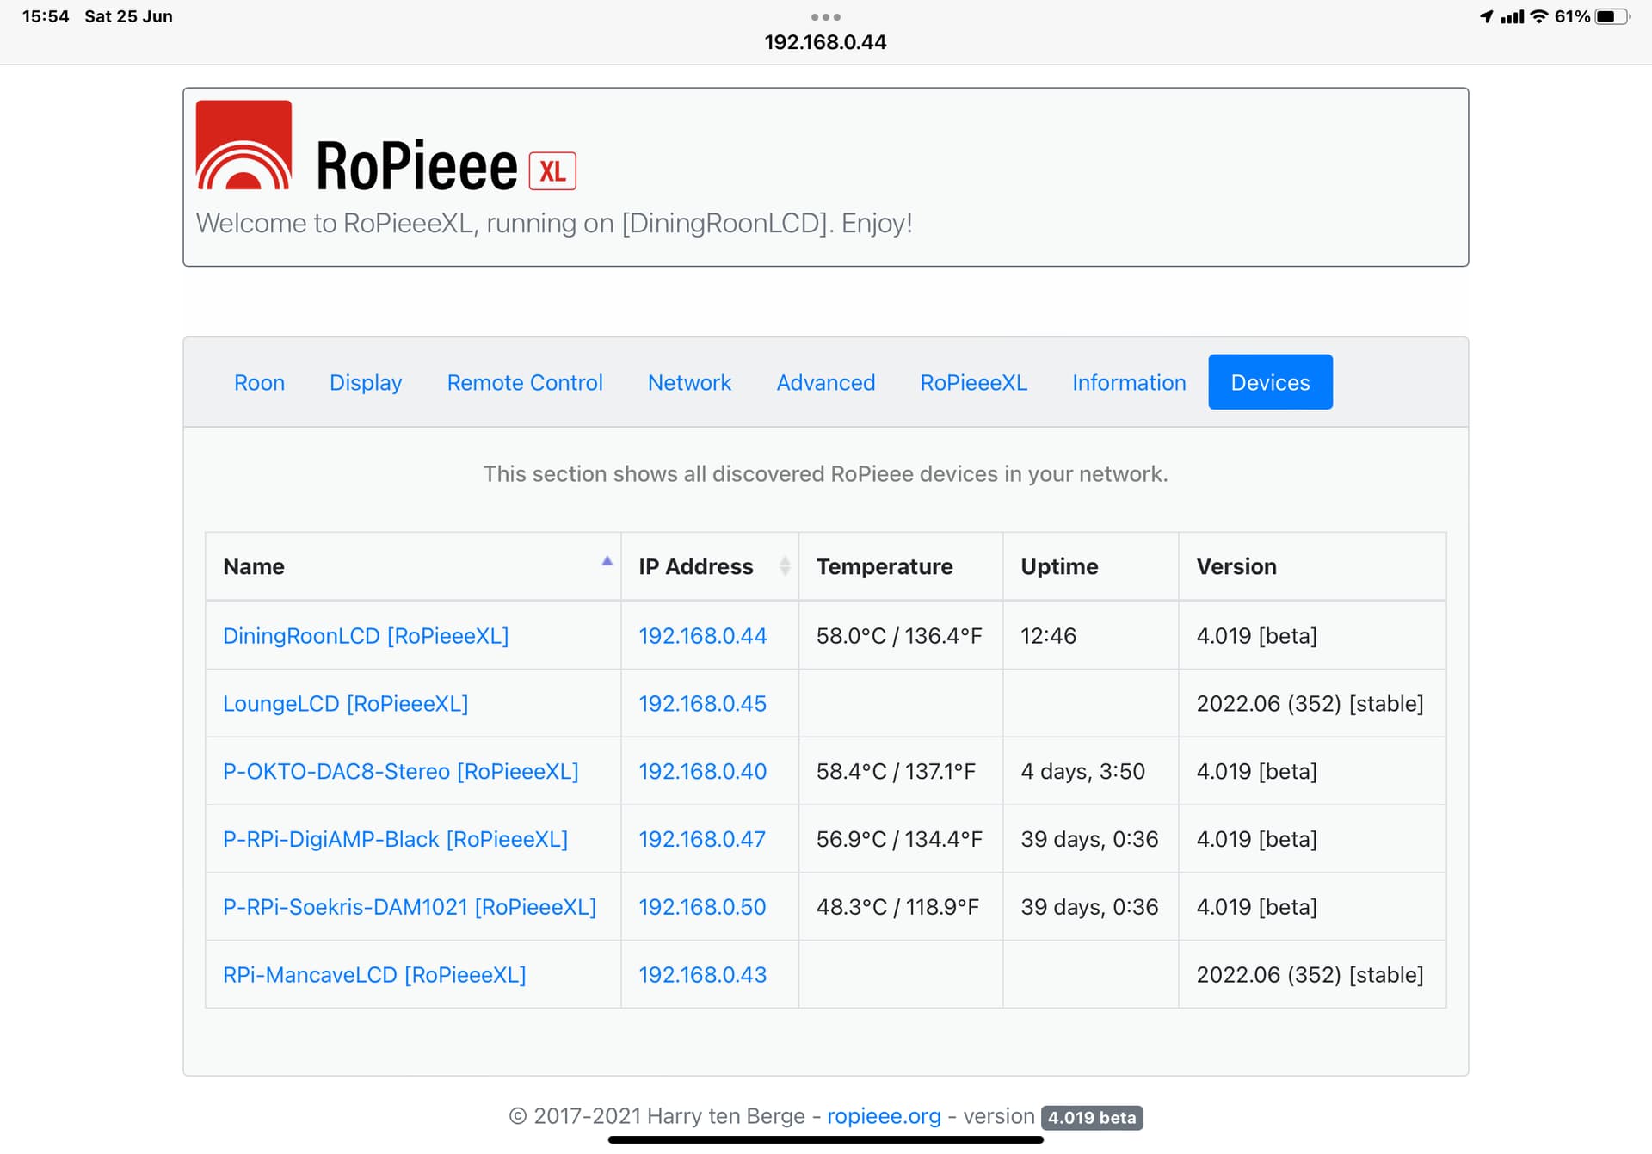Click IP link 192.168.0.43
The image size is (1652, 1154).
(x=702, y=975)
